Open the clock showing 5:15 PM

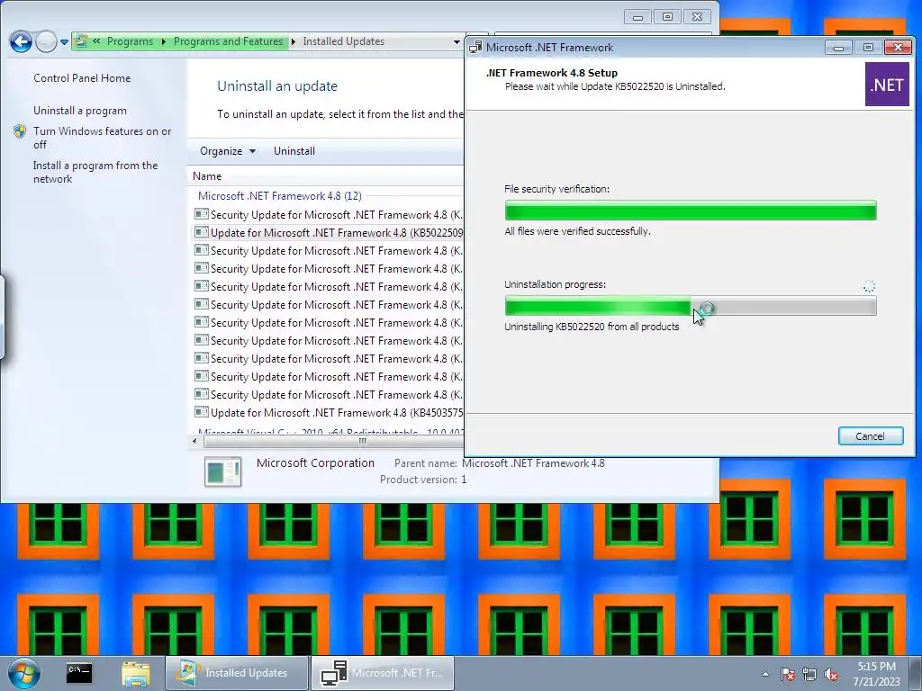(x=876, y=674)
